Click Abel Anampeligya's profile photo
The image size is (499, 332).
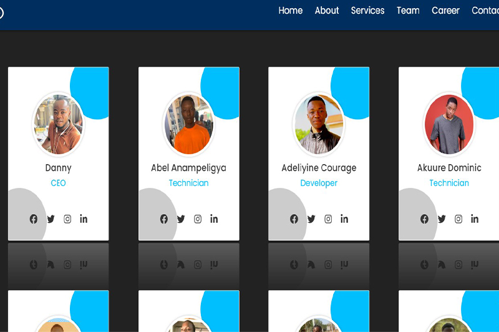189,124
